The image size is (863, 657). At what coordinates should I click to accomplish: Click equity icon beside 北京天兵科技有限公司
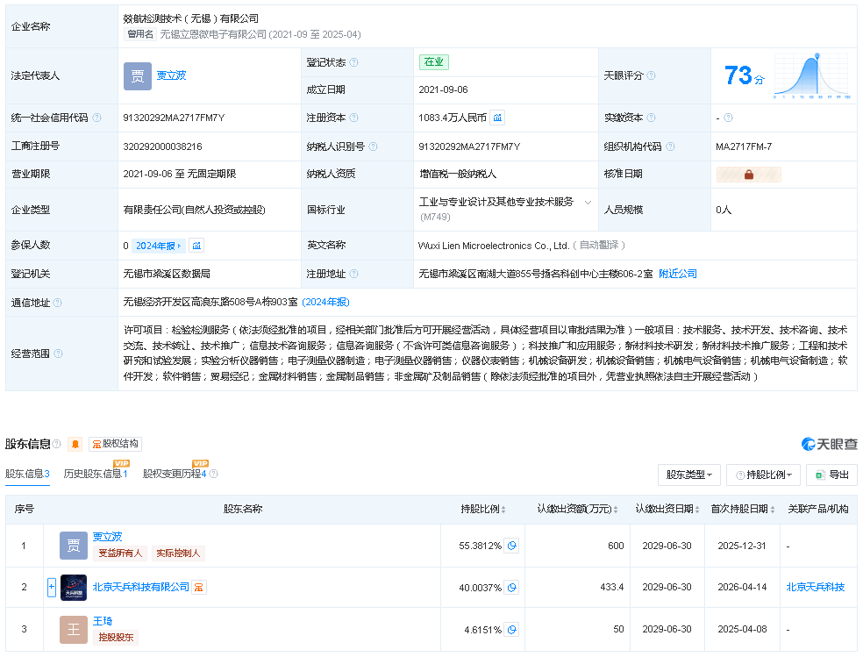tap(200, 587)
